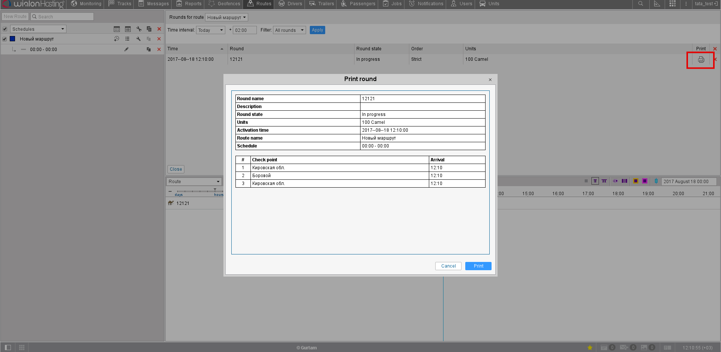Image resolution: width=721 pixels, height=352 pixels.
Task: Toggle the select-all checkbox beside Schedules
Action: click(x=5, y=29)
